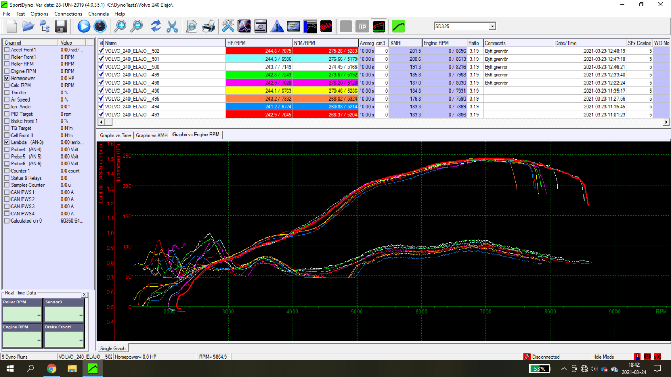Screen dimensions: 671x377
Task: Sort by the HP/RPM column header
Action: pos(259,43)
